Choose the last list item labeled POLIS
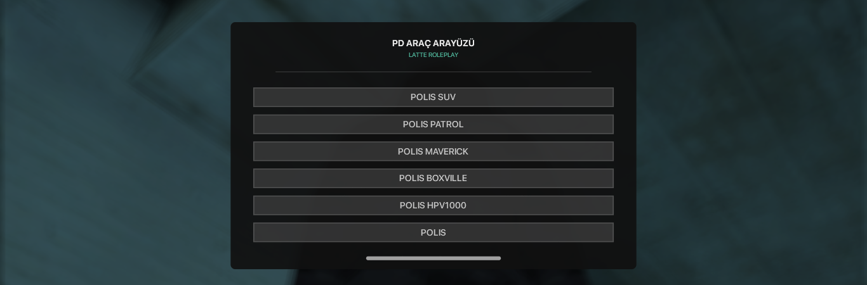 coord(433,232)
